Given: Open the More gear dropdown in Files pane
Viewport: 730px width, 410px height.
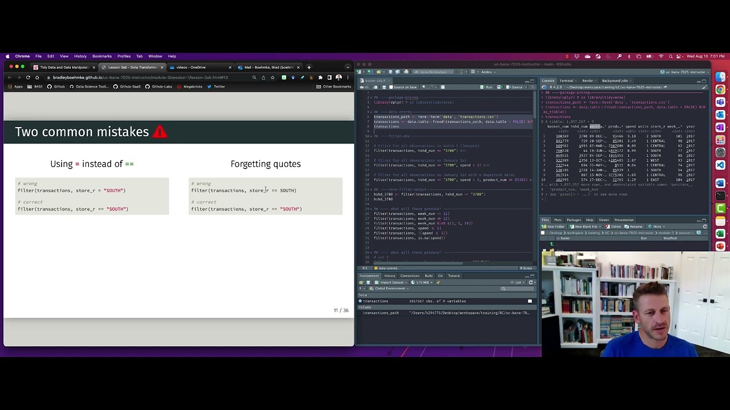Looking at the screenshot, I should [x=657, y=227].
